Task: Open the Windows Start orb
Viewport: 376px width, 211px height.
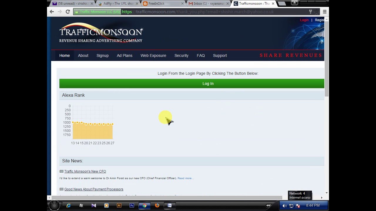Action: [x=54, y=205]
